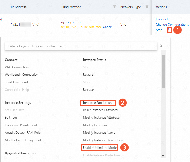Viewport: 190px width, 162px height.
Task: Select Set User Data
Action: 15,110
